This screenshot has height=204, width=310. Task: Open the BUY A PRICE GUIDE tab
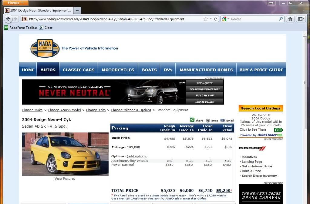(261, 70)
